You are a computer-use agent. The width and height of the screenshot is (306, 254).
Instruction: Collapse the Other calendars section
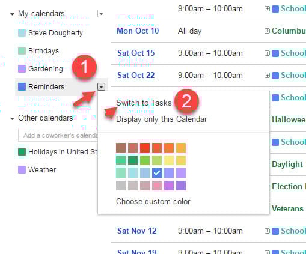click(12, 118)
